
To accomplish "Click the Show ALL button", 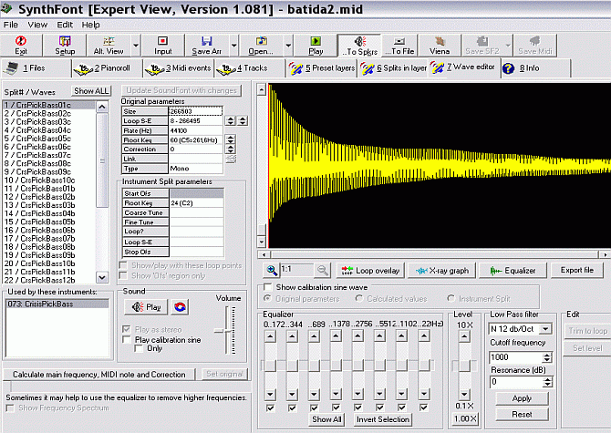I will [x=91, y=91].
